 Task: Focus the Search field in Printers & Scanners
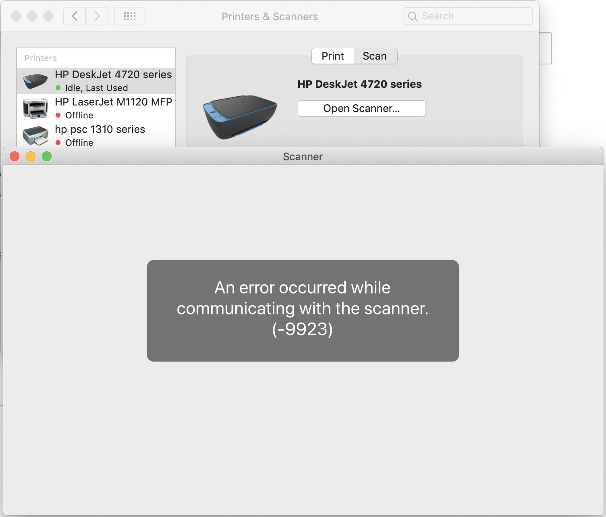pos(468,16)
